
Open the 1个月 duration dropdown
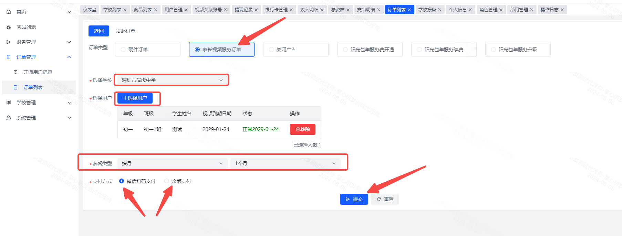(x=285, y=163)
